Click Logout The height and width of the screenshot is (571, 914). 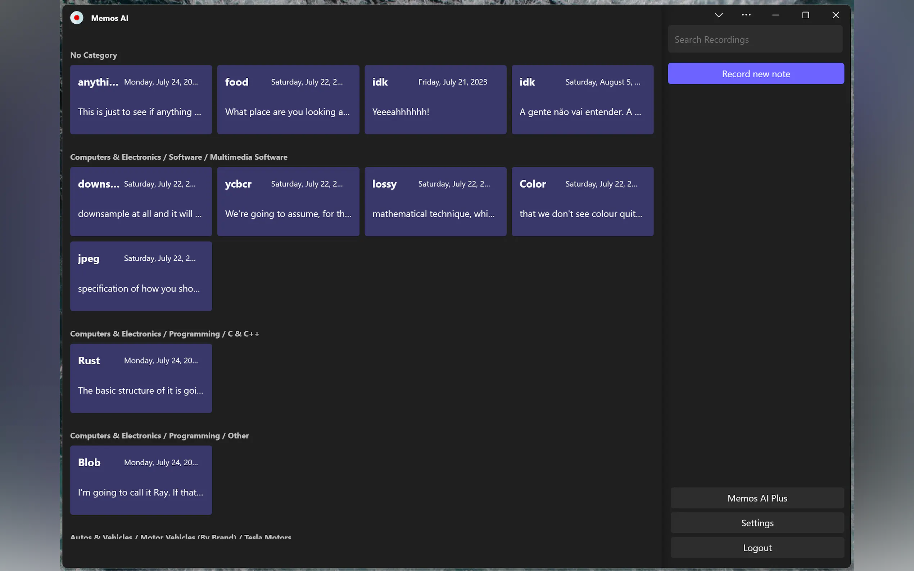pyautogui.click(x=757, y=548)
